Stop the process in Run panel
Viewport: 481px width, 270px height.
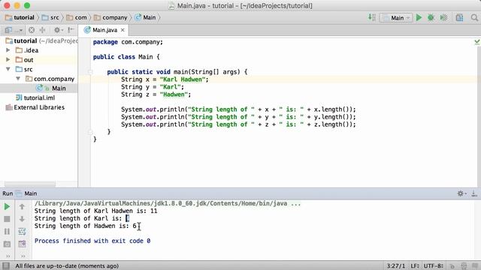pos(7,219)
